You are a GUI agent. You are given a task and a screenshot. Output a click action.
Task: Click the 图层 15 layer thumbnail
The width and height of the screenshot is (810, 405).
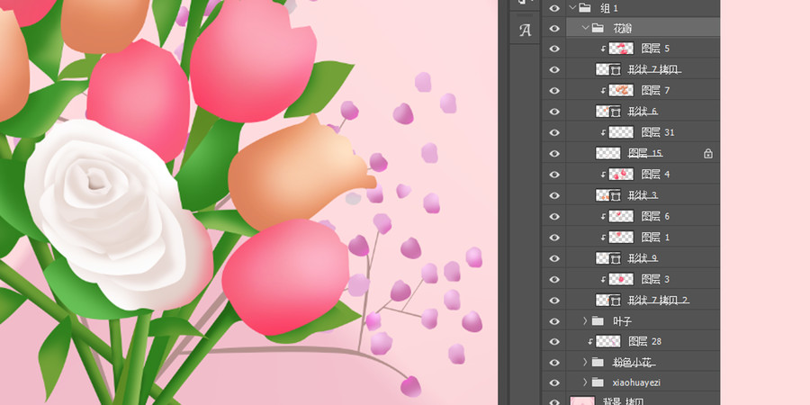point(608,153)
